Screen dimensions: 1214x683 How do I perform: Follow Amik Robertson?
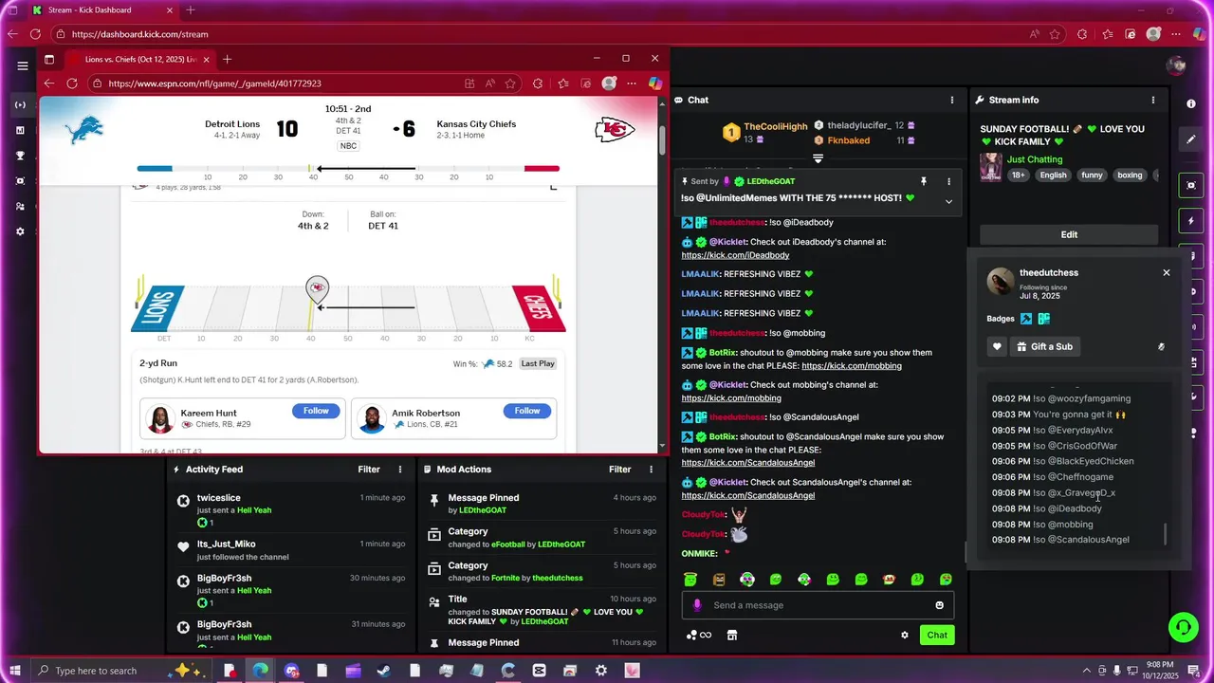[527, 411]
